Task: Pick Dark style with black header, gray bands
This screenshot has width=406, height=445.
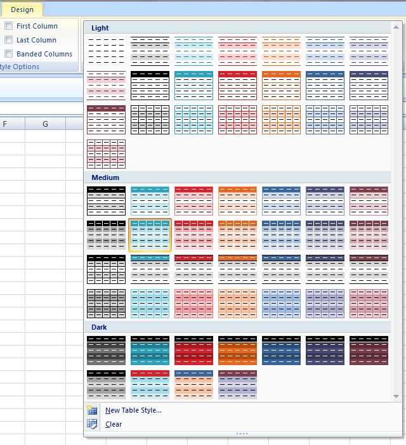Action: 106,385
